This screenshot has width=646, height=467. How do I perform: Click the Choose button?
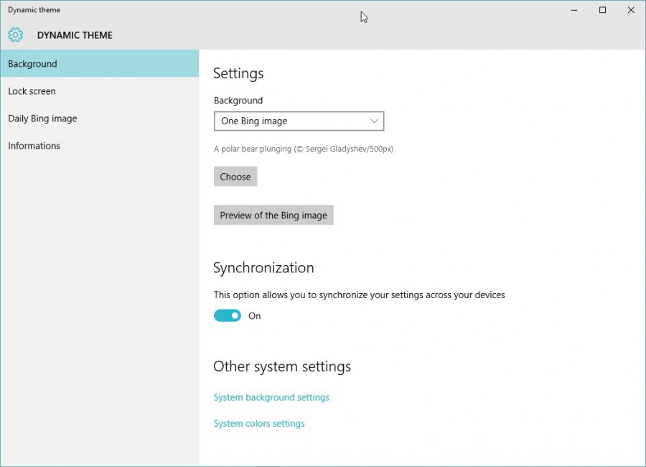(x=235, y=176)
